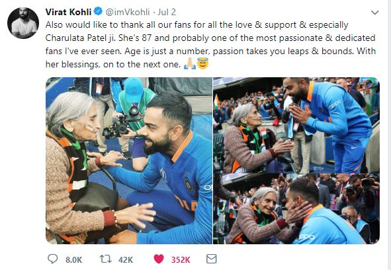Screen dimensions: 391x270
Task: Open Virat Kohli's profile picture avatar
Action: 23,23
